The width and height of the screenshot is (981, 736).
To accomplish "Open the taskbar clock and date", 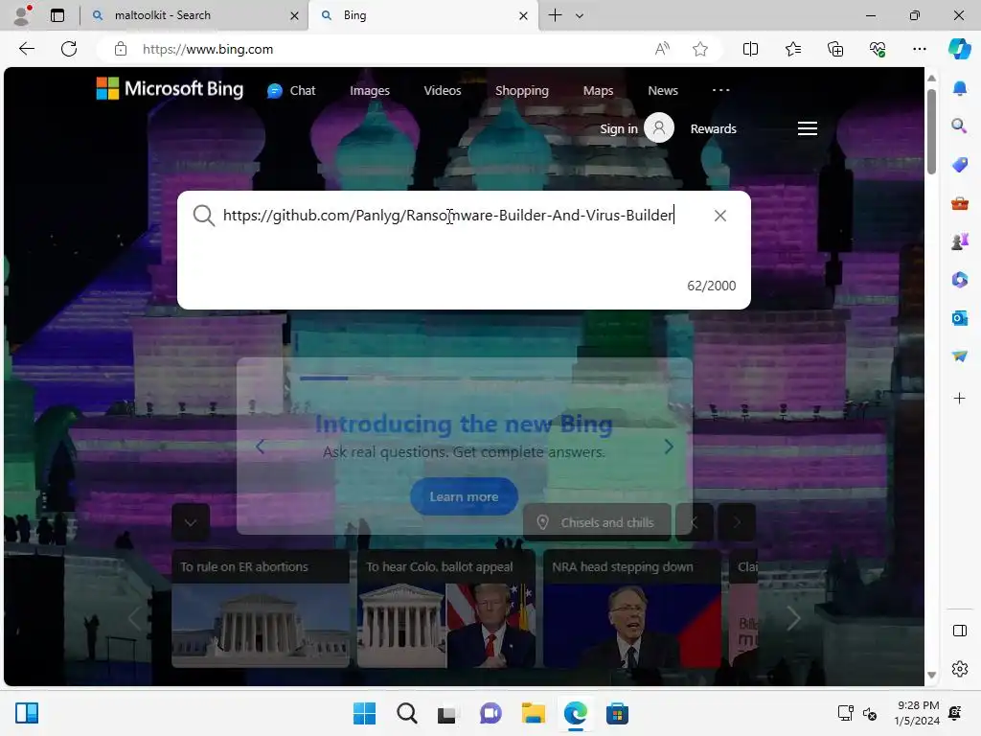I will point(917,713).
